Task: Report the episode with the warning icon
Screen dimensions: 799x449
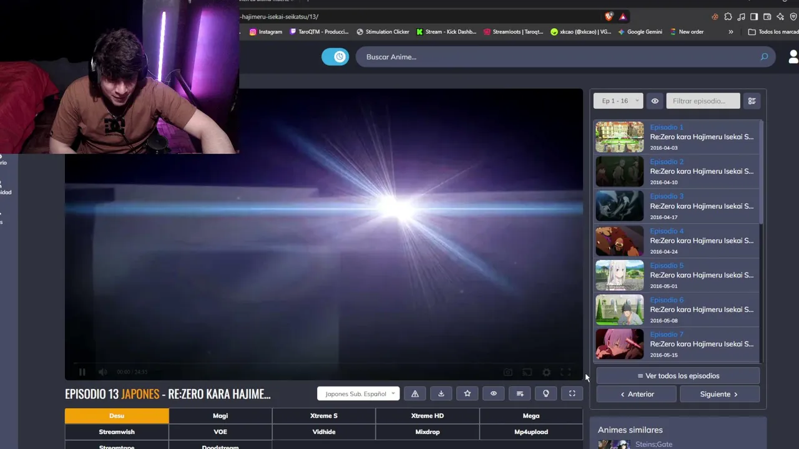Action: (x=415, y=393)
